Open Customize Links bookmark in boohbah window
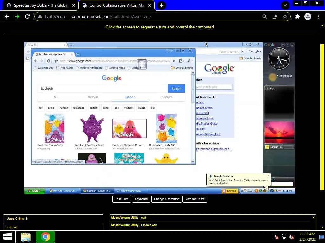Image resolution: width=325 pixels, height=243 pixels. [x=43, y=68]
